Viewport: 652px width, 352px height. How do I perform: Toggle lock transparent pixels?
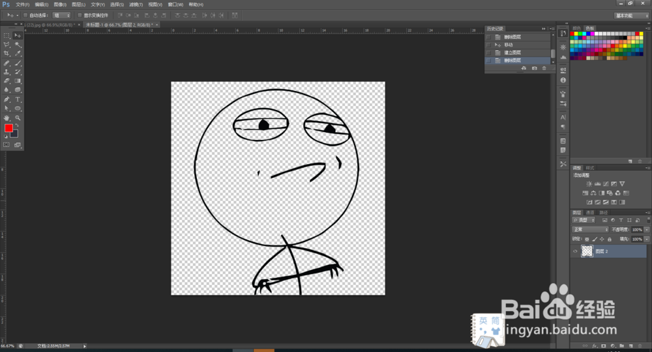(587, 239)
